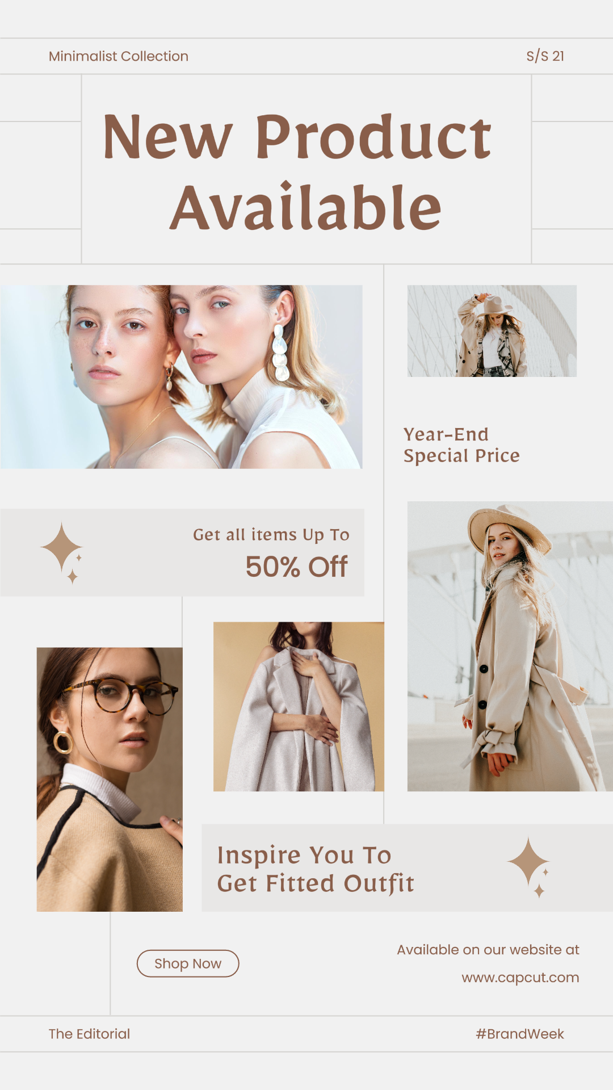613x1090 pixels.
Task: Select the small trench coat hat photo
Action: click(x=492, y=331)
